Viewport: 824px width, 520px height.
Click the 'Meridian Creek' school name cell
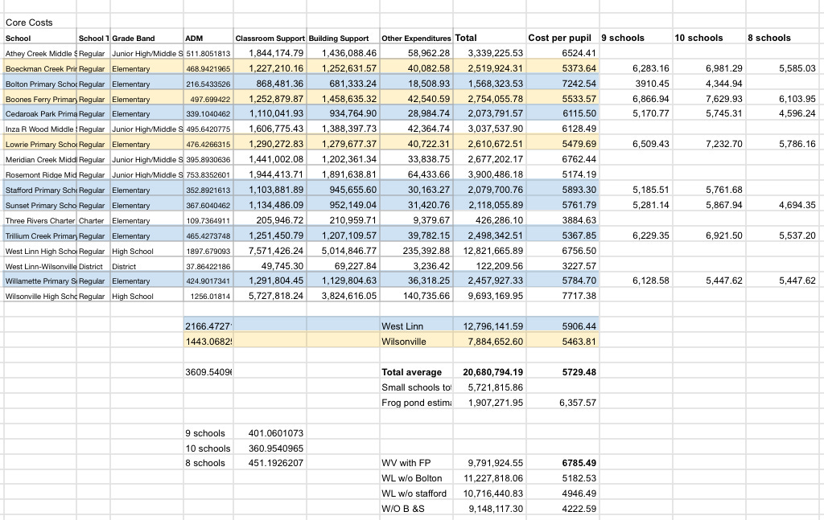tap(41, 159)
